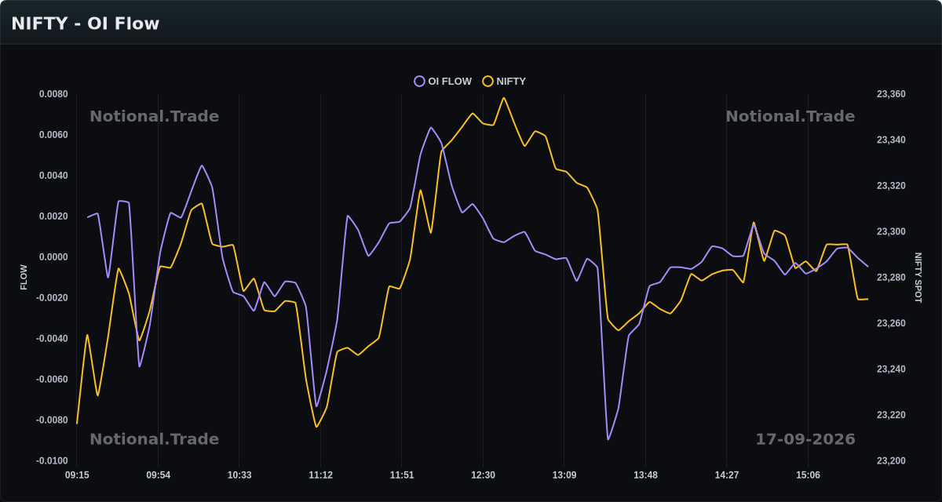Image resolution: width=942 pixels, height=502 pixels.
Task: Click the 23,260 spot axis value
Action: point(891,323)
